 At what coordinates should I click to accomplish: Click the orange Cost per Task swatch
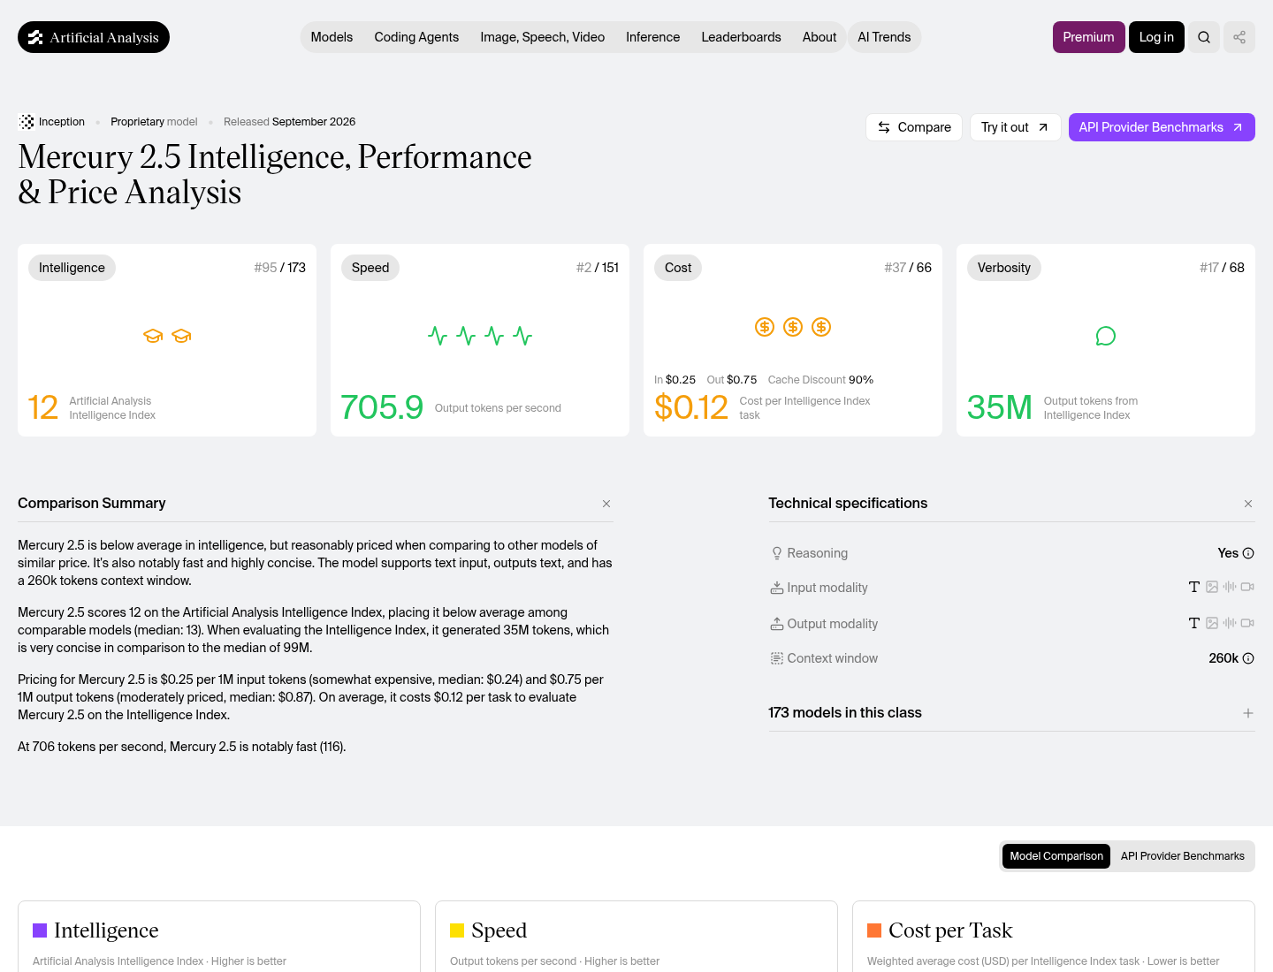click(874, 930)
